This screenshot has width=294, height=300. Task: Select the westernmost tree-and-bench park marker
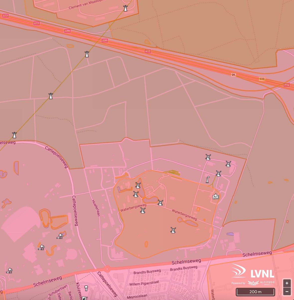point(9,270)
